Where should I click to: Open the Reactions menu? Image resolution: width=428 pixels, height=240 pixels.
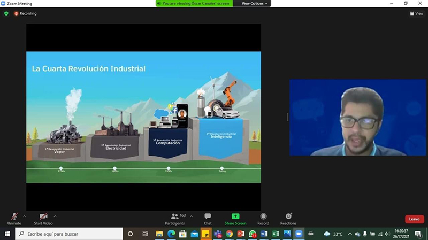pyautogui.click(x=288, y=218)
